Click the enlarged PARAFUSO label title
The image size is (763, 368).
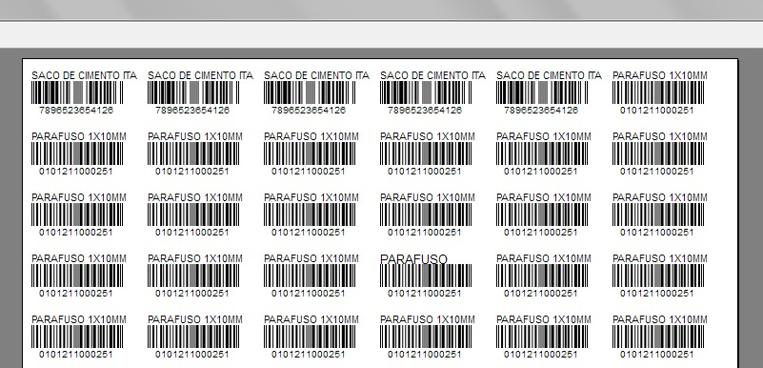point(413,259)
